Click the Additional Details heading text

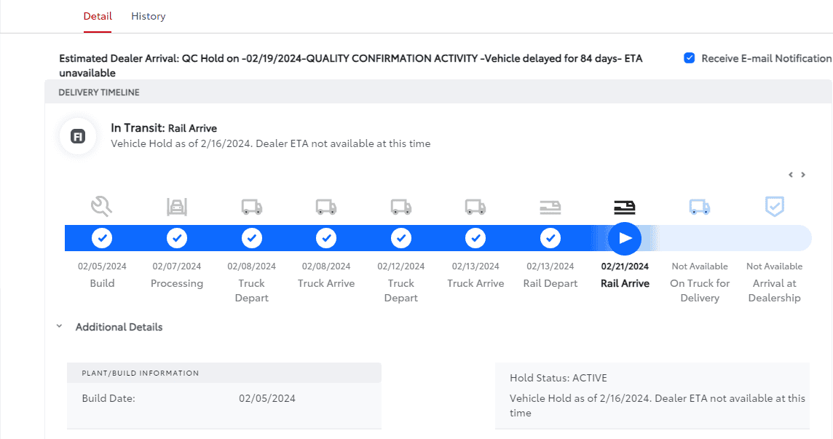[x=119, y=327]
